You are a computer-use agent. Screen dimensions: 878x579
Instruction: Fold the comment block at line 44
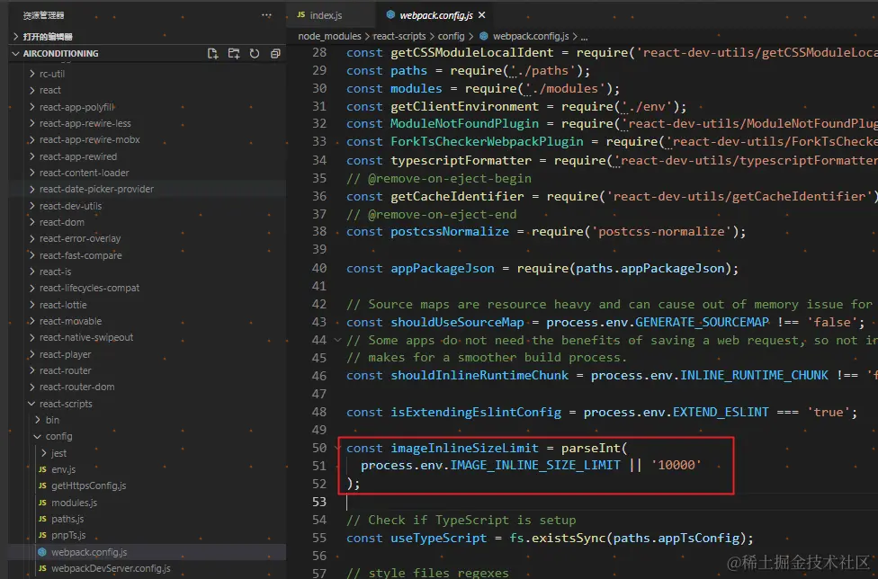(x=337, y=340)
